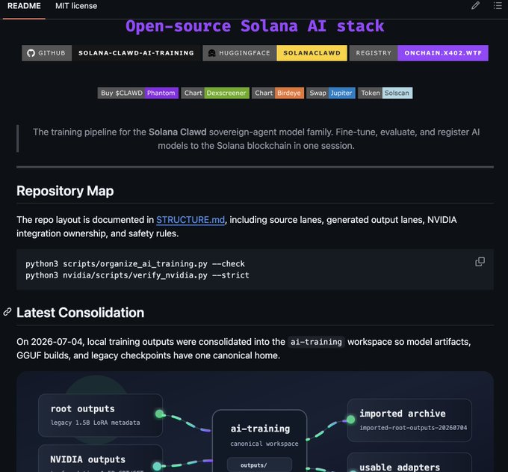Open the Huggingface SolanaClawd badge
508x472 pixels.
coord(275,53)
